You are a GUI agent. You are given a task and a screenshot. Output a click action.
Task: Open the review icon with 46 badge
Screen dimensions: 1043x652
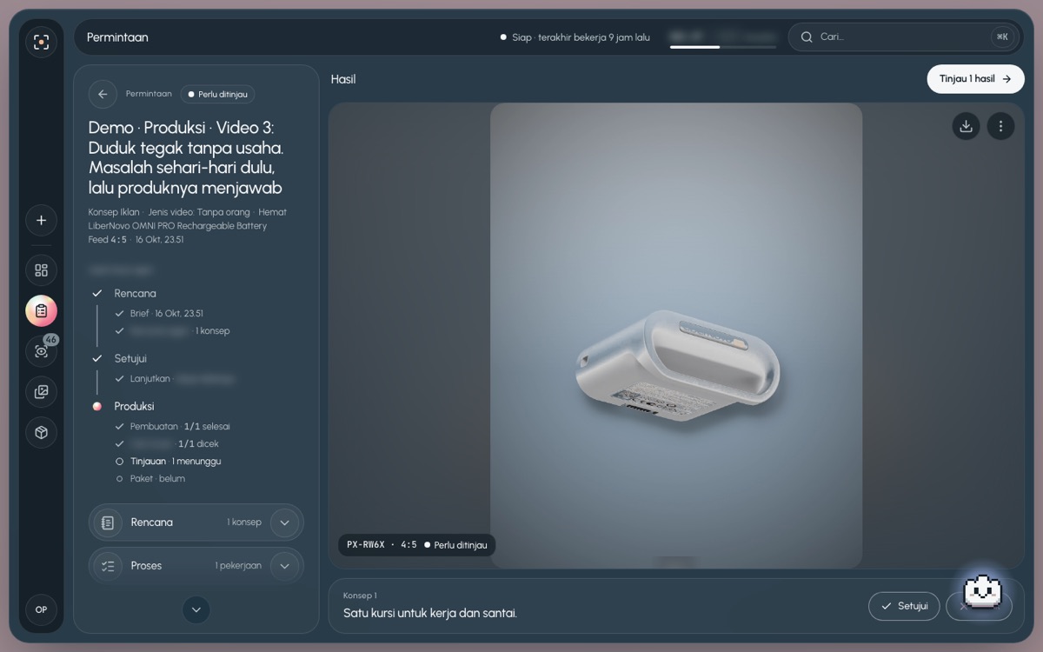41,351
